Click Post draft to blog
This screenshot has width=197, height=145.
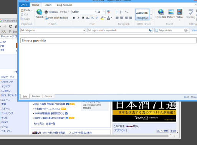[x=56, y=18]
